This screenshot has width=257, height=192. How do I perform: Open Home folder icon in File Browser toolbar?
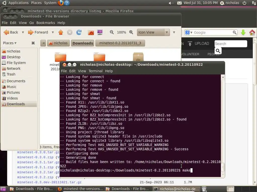click(x=91, y=32)
